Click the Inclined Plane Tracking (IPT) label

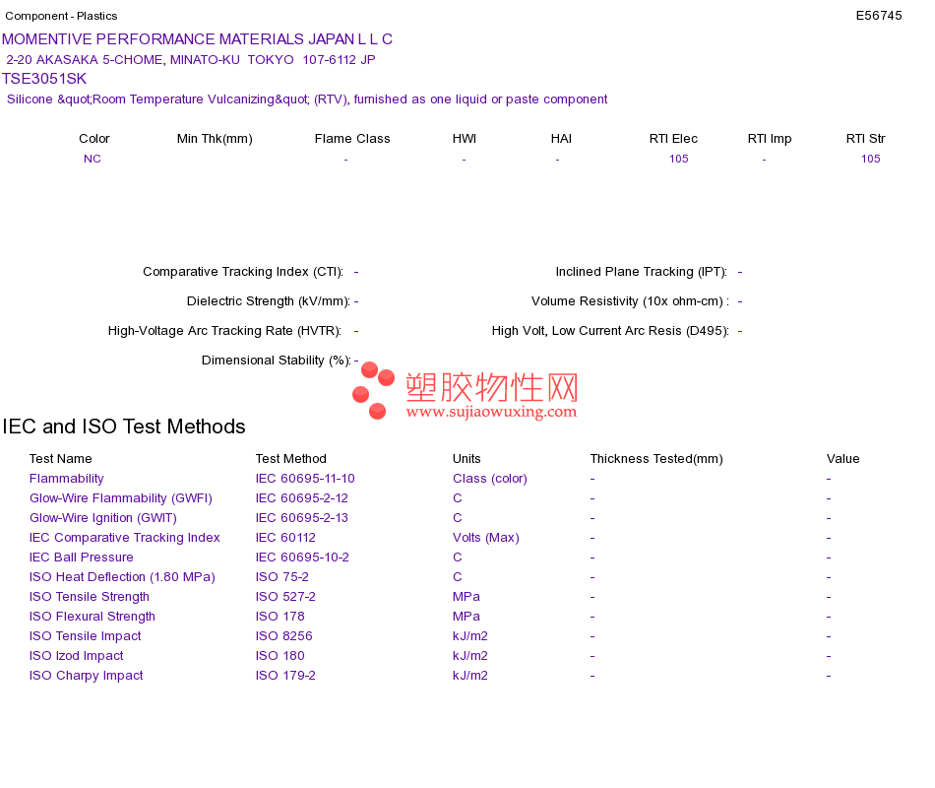click(642, 272)
